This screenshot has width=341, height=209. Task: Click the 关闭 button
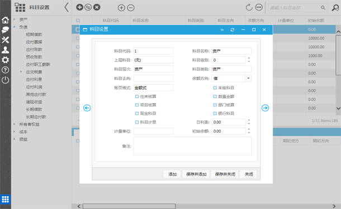[248, 174]
